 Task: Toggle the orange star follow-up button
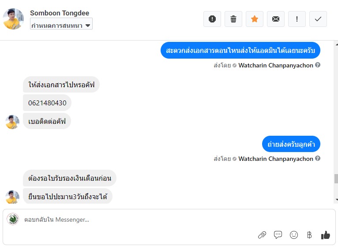(x=255, y=19)
